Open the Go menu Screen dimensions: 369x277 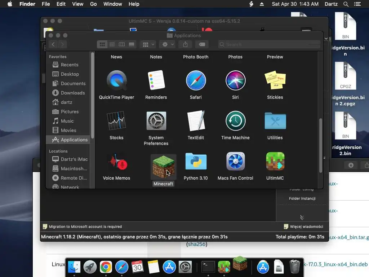(93, 4)
